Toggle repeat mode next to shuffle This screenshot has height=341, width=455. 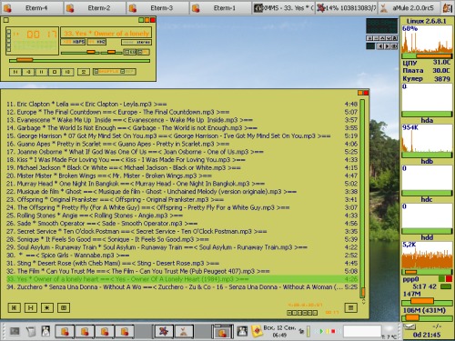tap(128, 72)
